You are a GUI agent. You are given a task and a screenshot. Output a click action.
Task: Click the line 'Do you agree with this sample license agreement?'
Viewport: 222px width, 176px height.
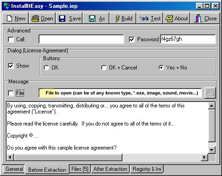62,148
